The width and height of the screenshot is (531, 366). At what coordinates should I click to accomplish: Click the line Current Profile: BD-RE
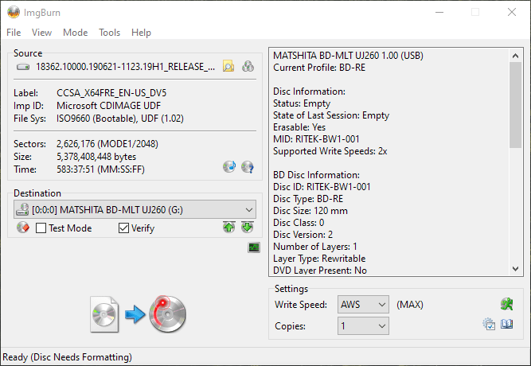click(319, 68)
